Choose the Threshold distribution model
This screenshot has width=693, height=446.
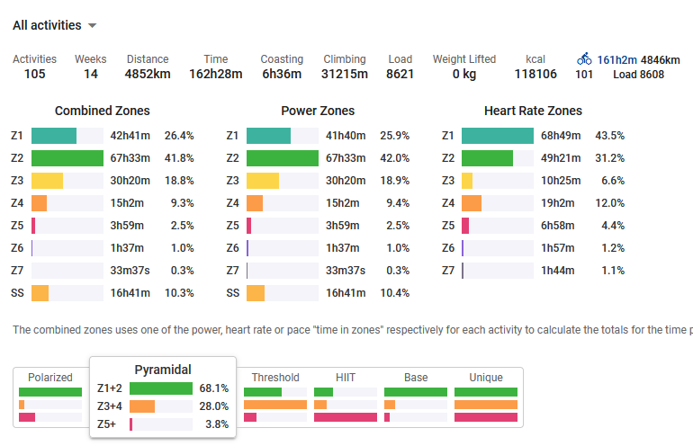tap(275, 397)
